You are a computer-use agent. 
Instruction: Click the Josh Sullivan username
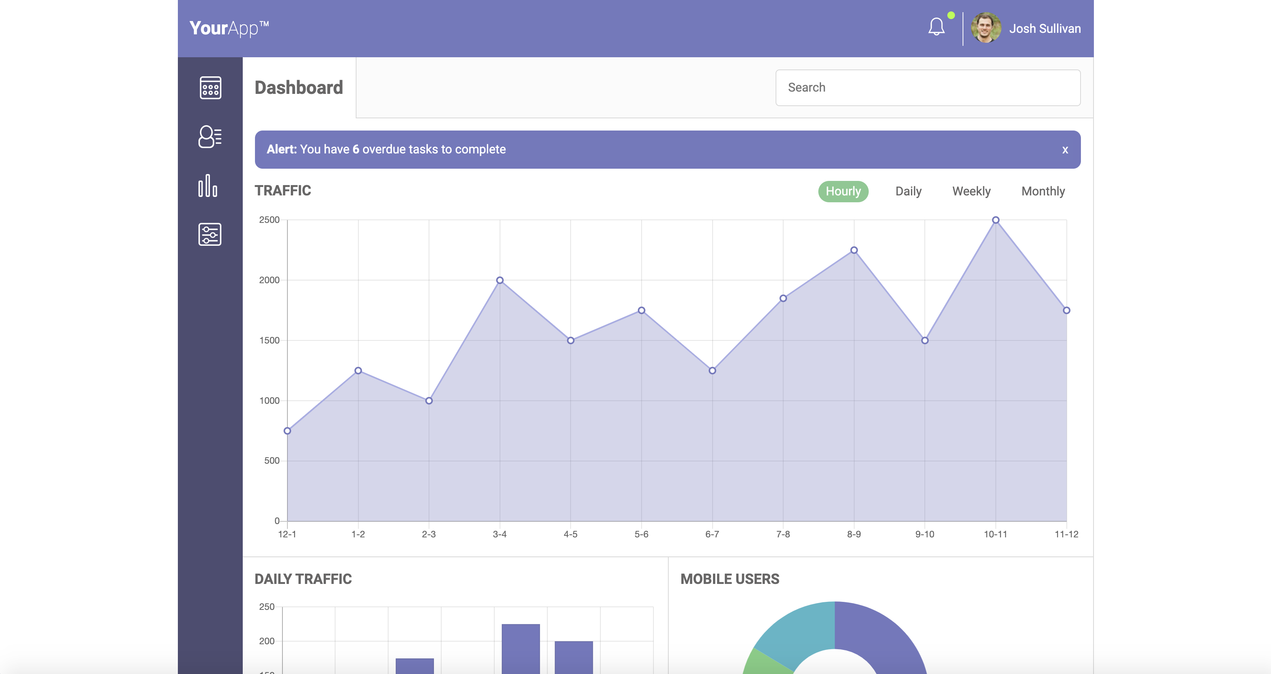(1045, 29)
